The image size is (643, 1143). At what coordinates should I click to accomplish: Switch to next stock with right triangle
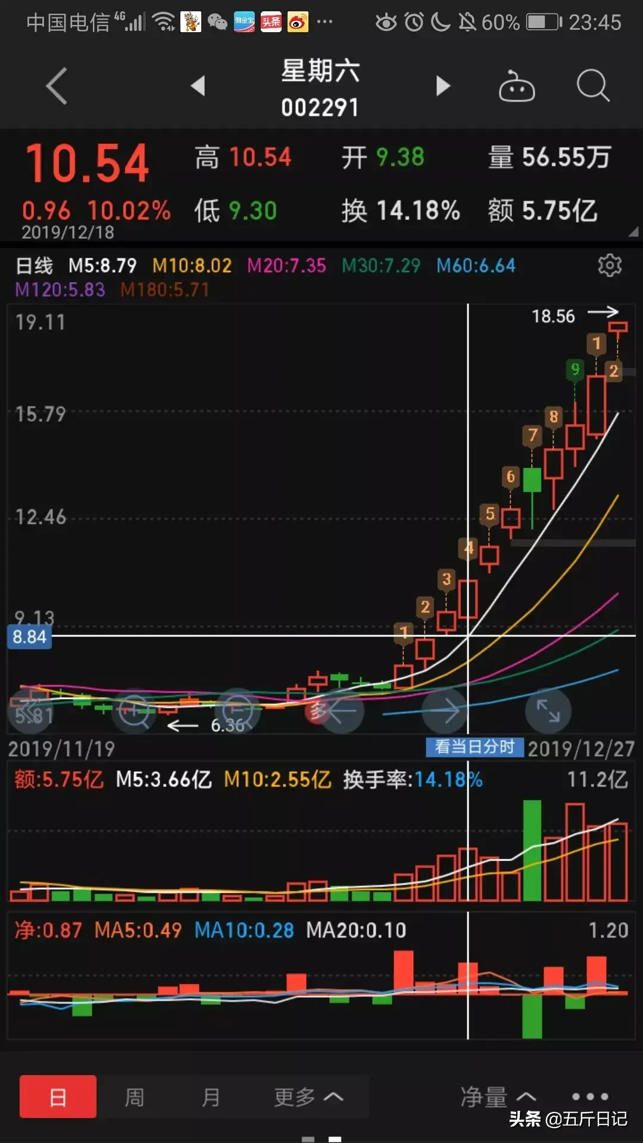442,86
